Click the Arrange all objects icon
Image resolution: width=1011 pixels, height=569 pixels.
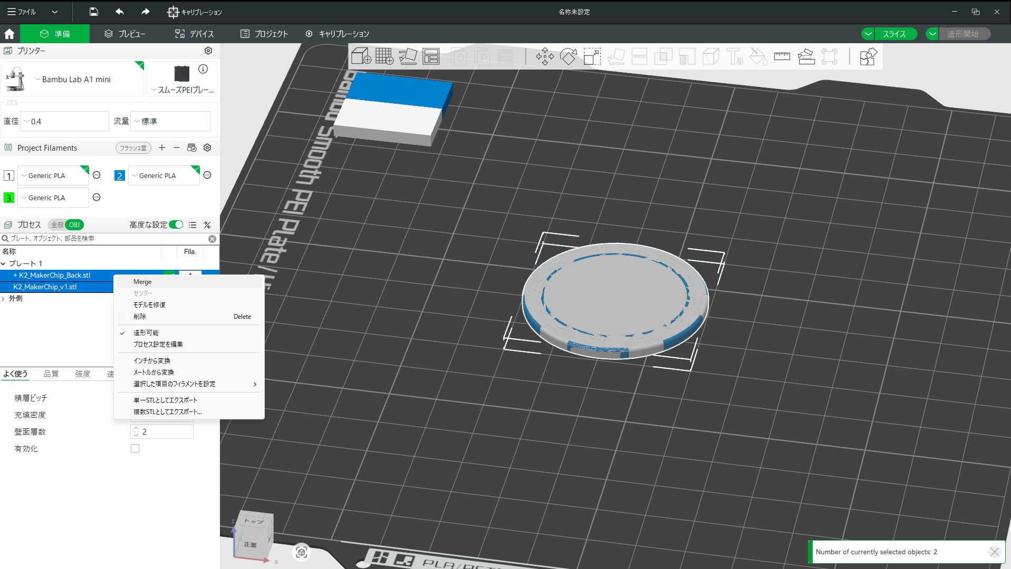pyautogui.click(x=431, y=56)
